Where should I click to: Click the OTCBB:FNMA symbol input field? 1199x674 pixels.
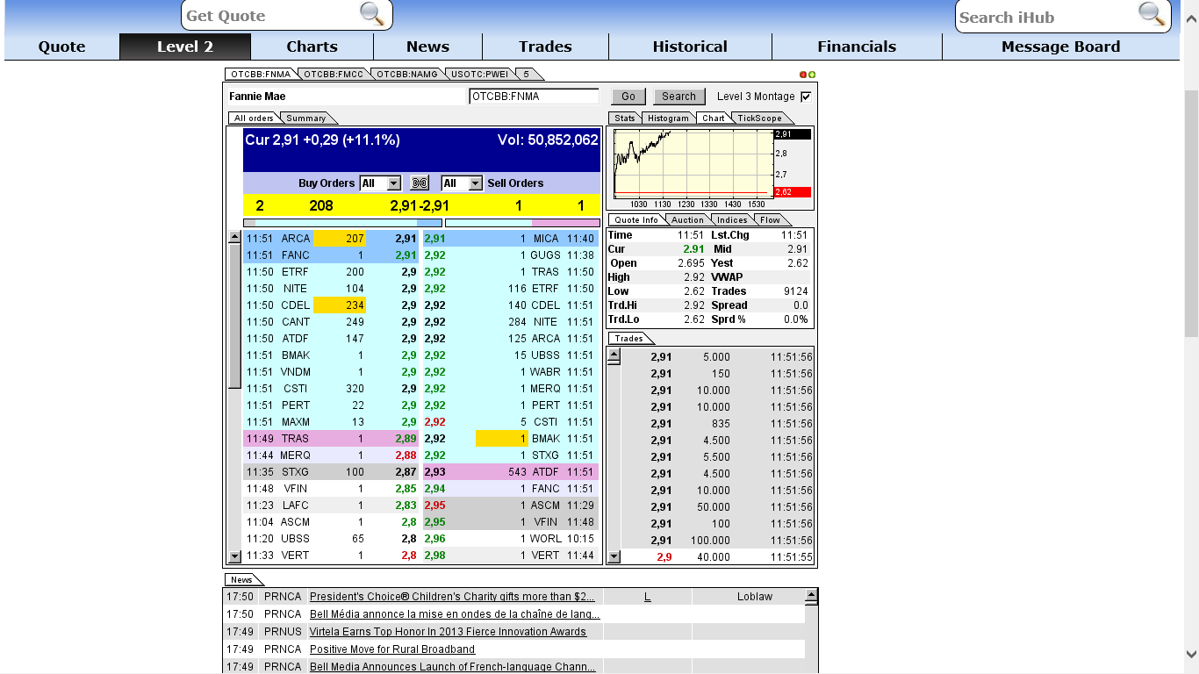pyautogui.click(x=535, y=96)
